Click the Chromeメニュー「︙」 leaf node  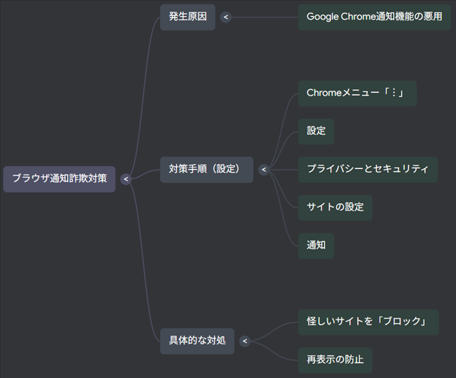[x=356, y=93]
